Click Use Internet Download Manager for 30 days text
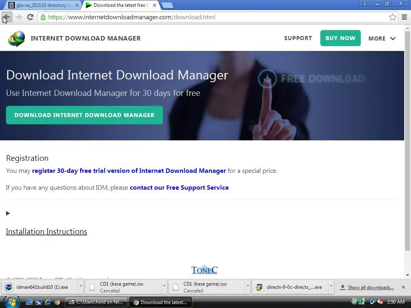Screen dimensions: 411x308 (x=103, y=93)
